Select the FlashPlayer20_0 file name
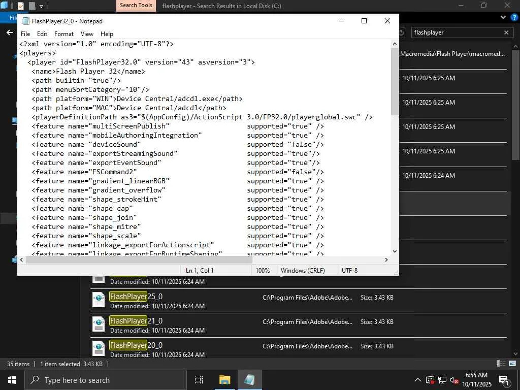The height and width of the screenshot is (390, 520). 136,345
